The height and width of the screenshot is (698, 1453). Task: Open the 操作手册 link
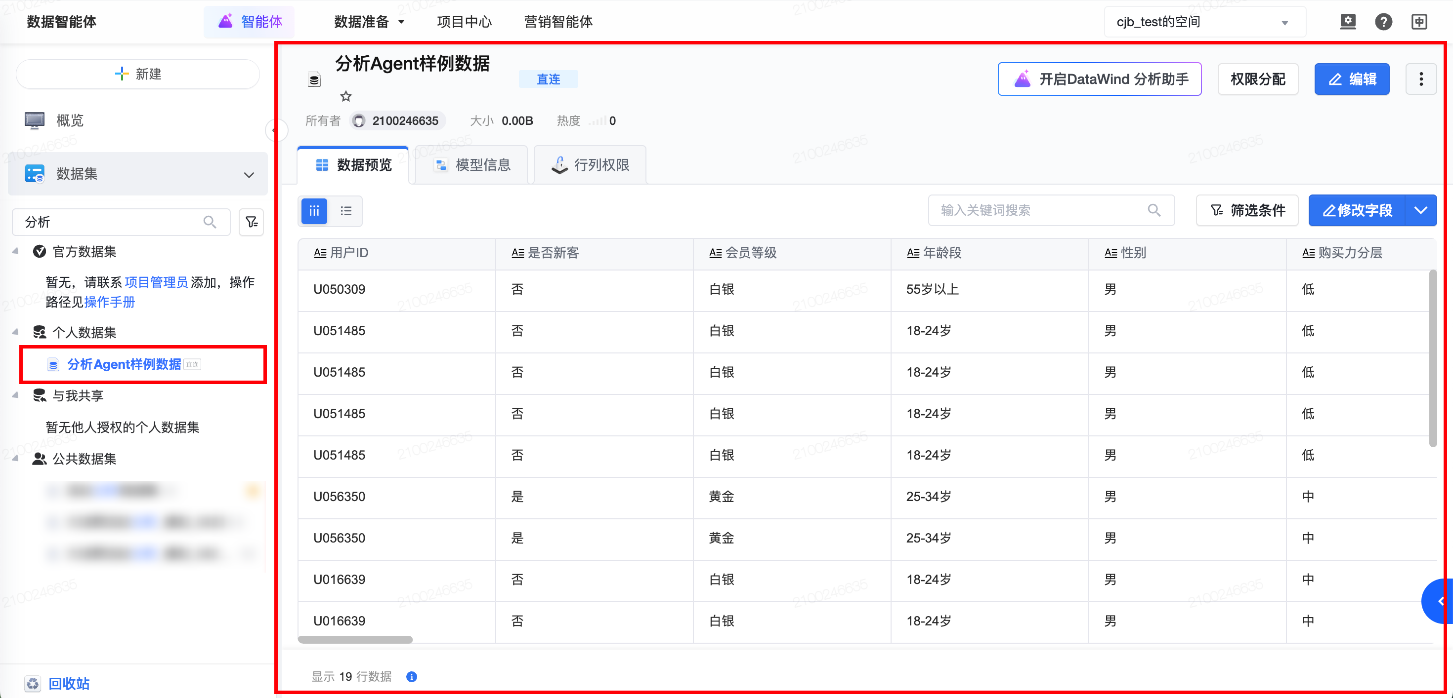coord(110,302)
